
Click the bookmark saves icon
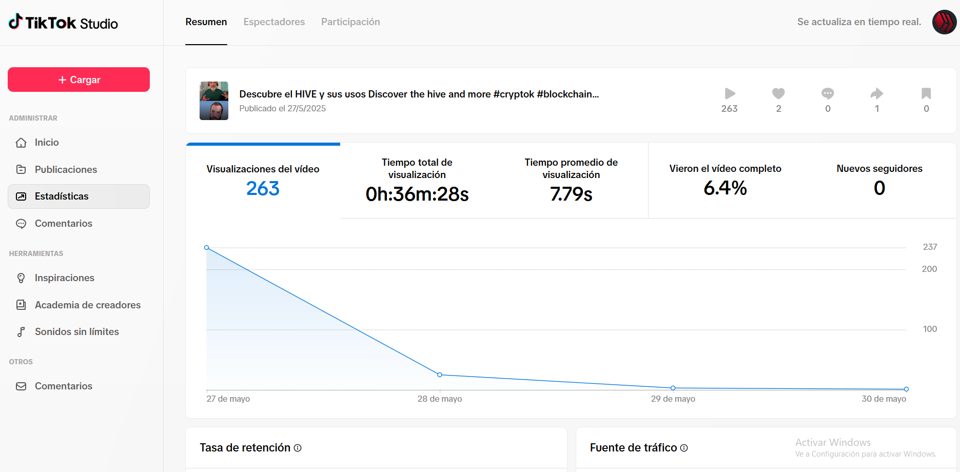pos(926,93)
